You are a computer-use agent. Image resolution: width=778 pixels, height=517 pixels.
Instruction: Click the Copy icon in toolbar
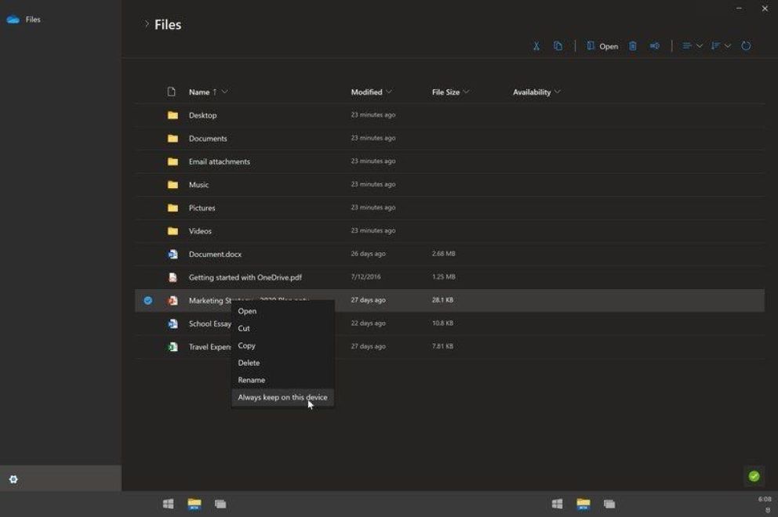[558, 46]
